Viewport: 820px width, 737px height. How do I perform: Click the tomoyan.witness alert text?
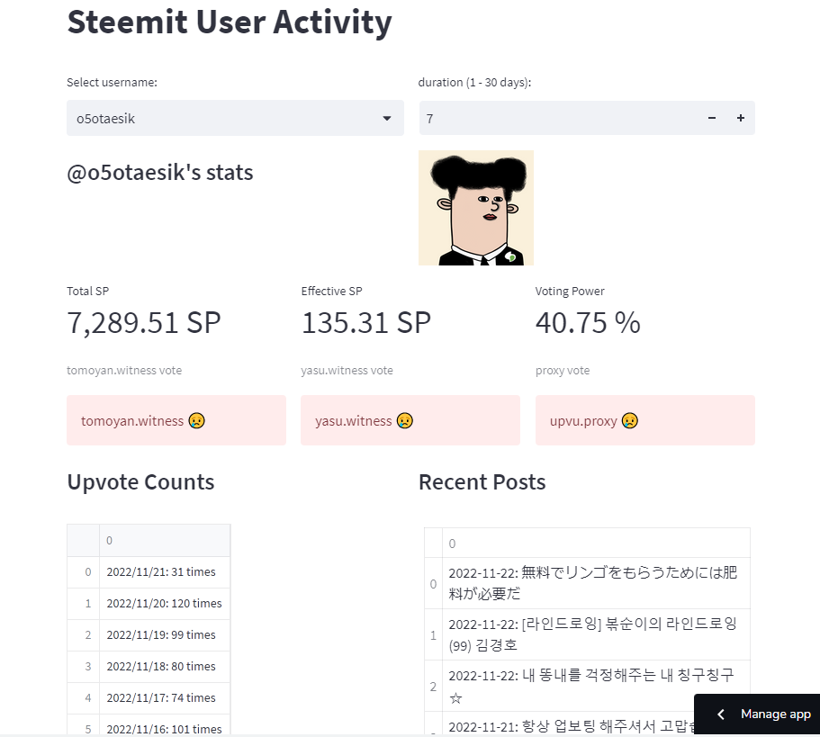132,421
